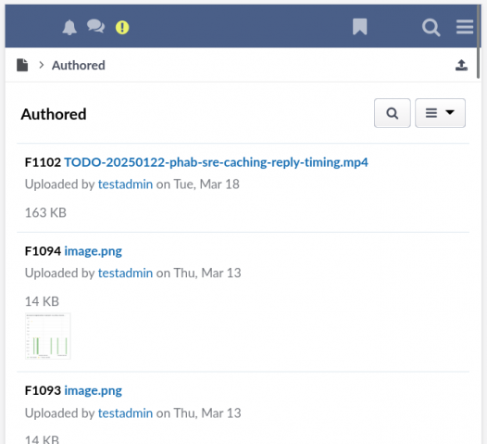The width and height of the screenshot is (487, 444).
Task: Click the Files document icon in breadcrumbs
Action: coord(22,65)
